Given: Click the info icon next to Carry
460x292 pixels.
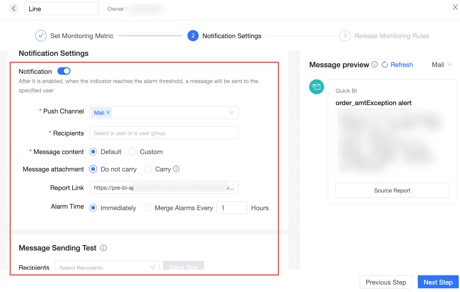Looking at the screenshot, I should (x=176, y=169).
